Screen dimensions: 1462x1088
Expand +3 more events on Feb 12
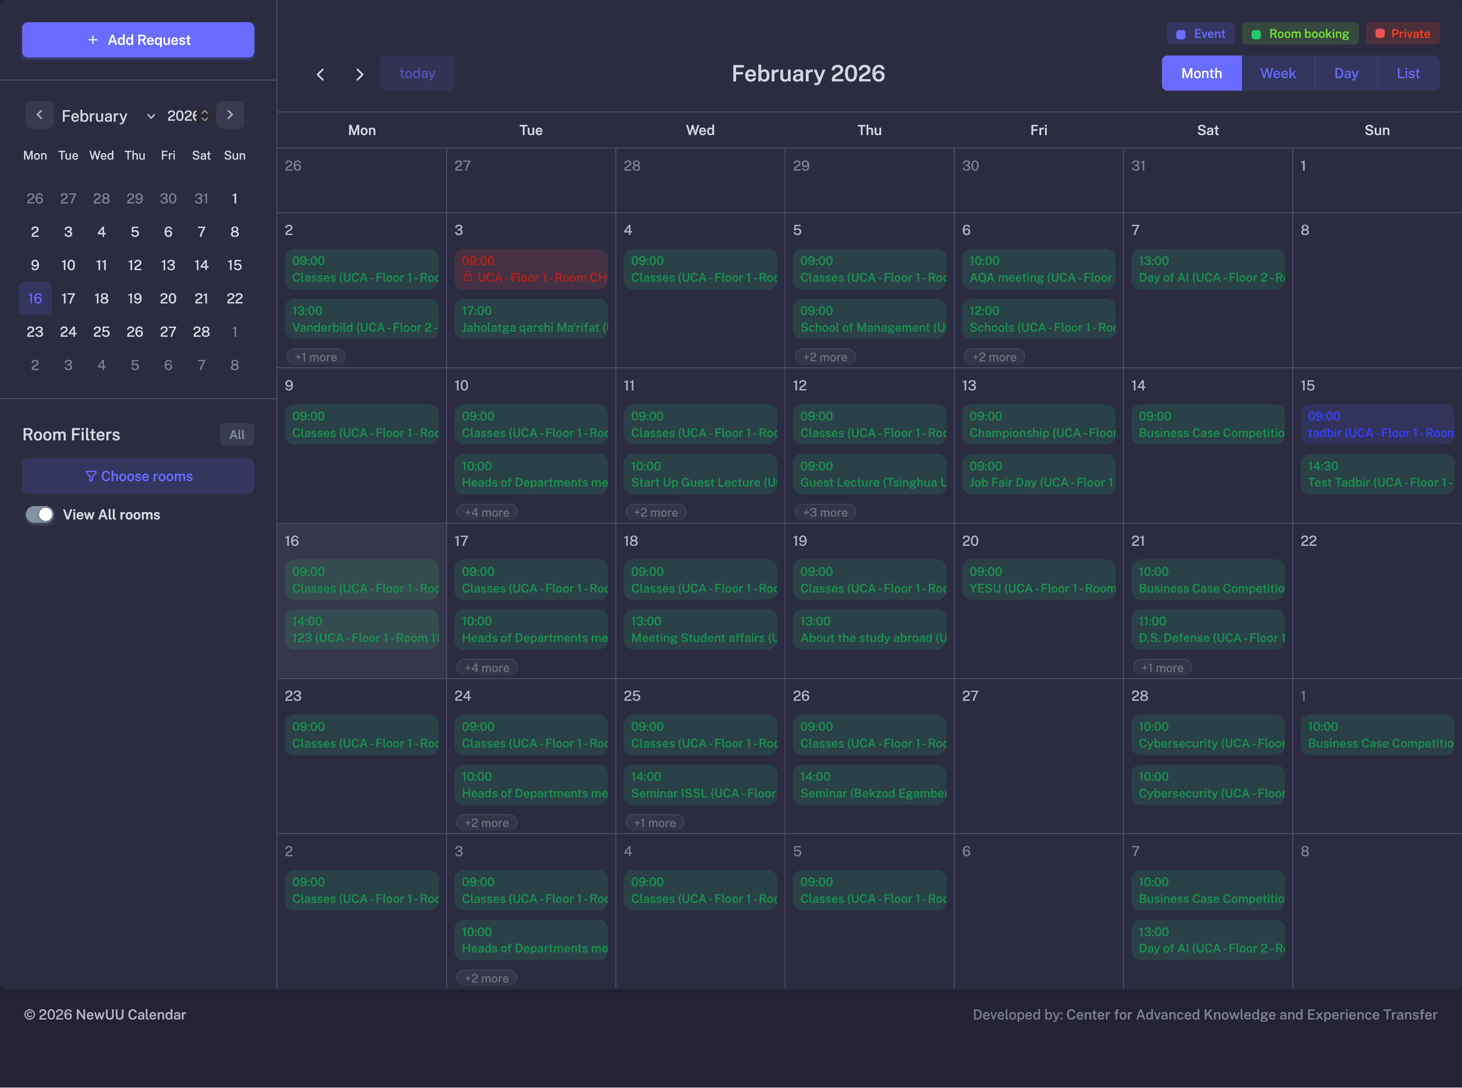point(825,513)
